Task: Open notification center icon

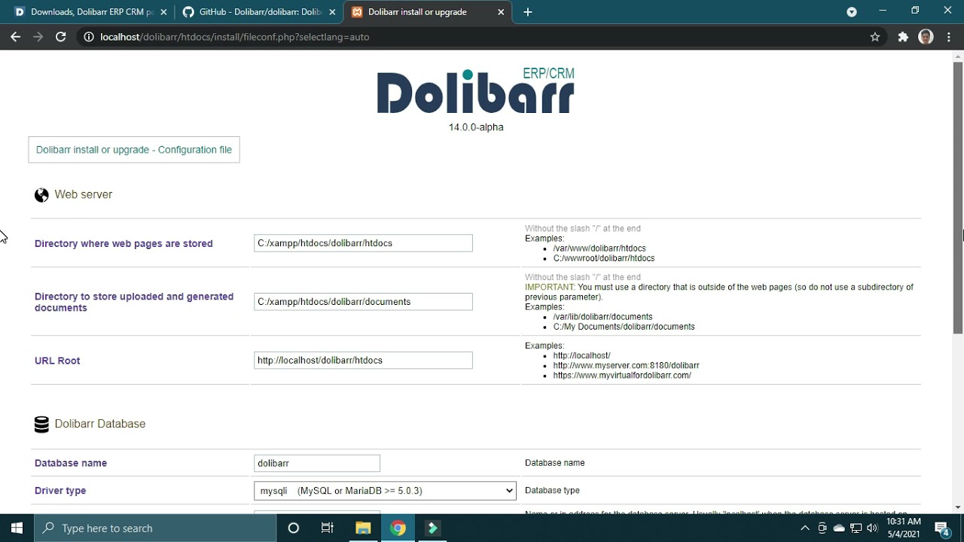Action: (x=942, y=528)
